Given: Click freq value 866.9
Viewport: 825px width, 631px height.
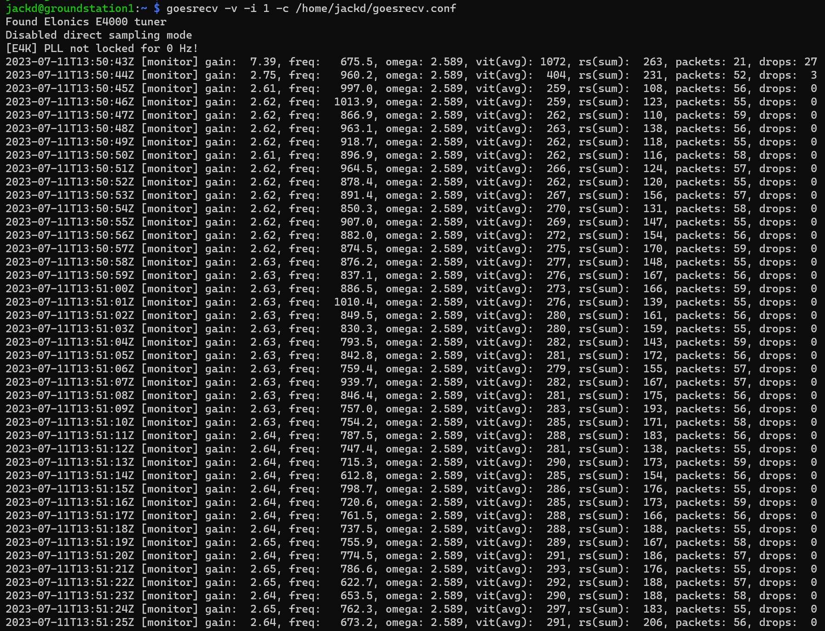Looking at the screenshot, I should click(357, 115).
